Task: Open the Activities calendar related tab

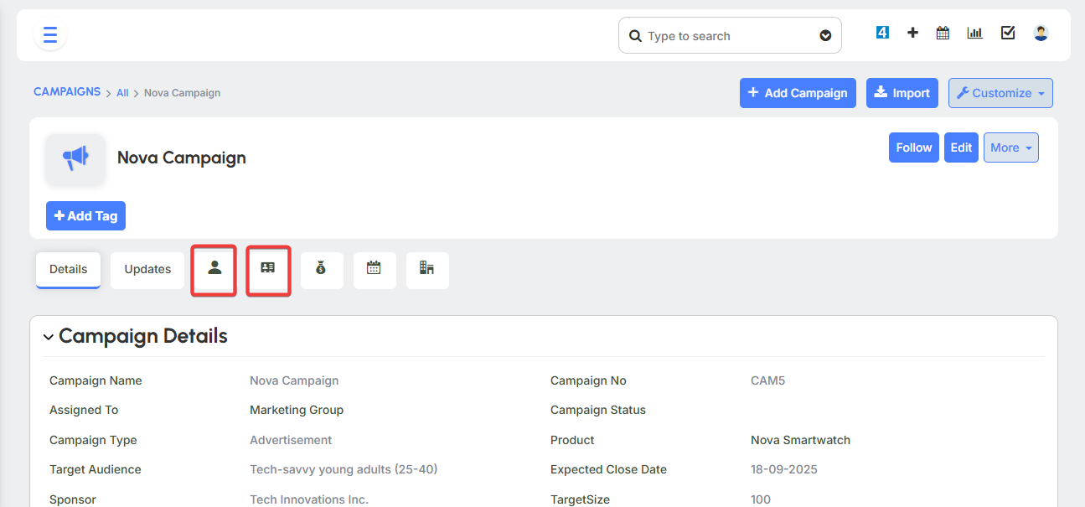Action: click(374, 269)
